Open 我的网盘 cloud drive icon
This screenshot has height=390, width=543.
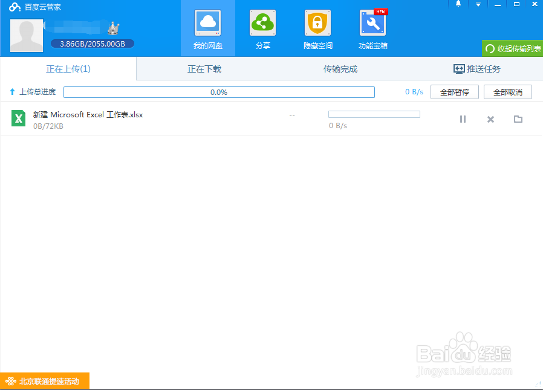click(208, 23)
